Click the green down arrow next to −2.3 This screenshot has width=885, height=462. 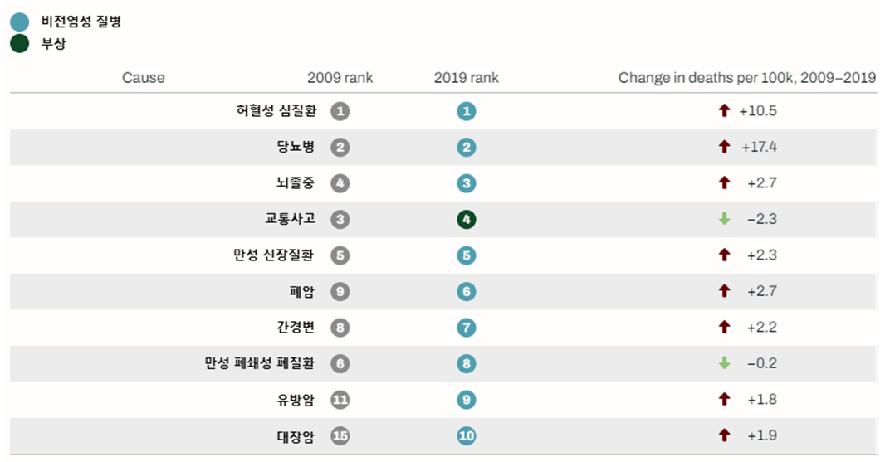724,219
